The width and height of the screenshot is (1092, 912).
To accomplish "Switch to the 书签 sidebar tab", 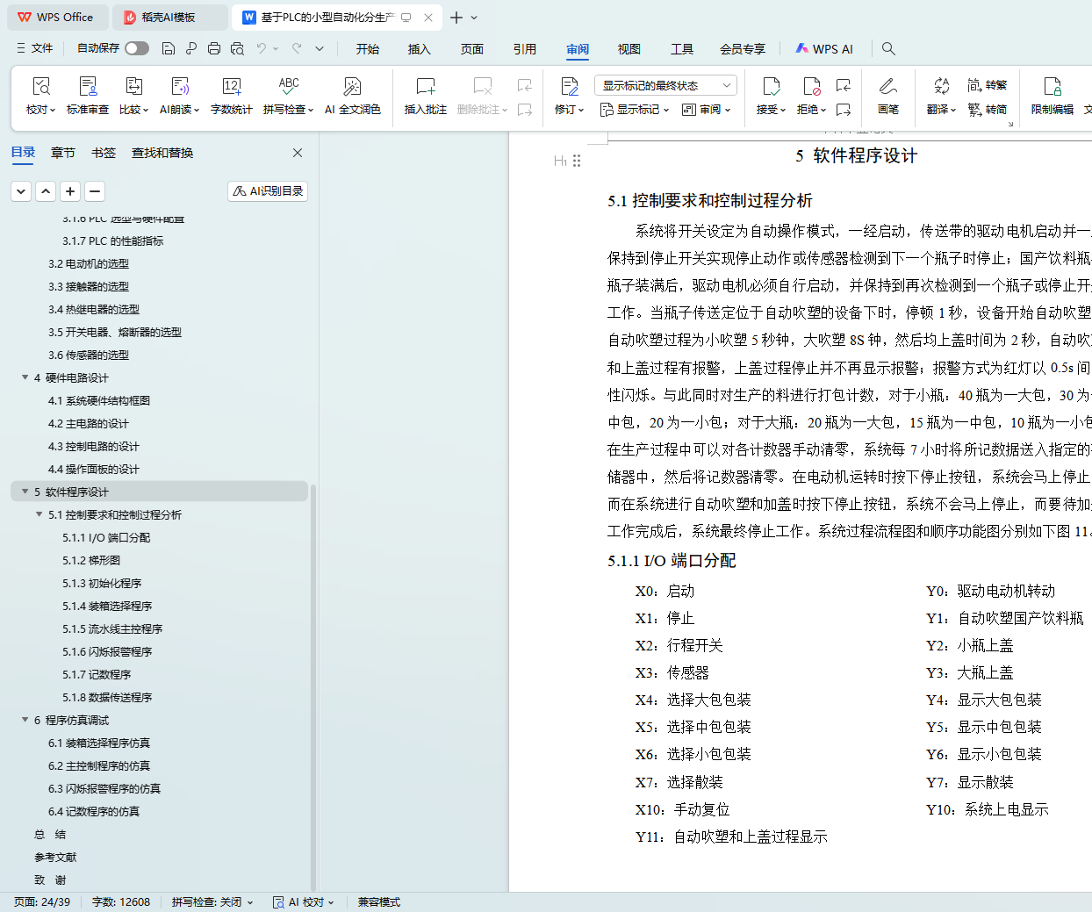I will pyautogui.click(x=104, y=153).
